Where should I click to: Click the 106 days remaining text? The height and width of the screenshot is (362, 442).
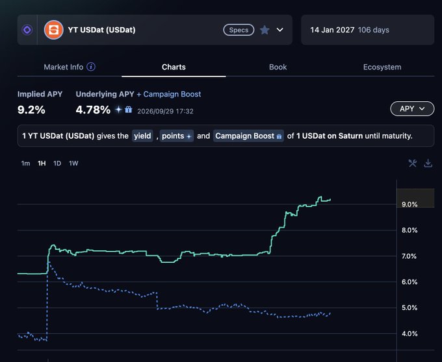(374, 30)
